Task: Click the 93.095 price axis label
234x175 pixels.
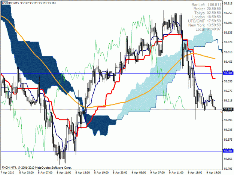Action: point(228,120)
